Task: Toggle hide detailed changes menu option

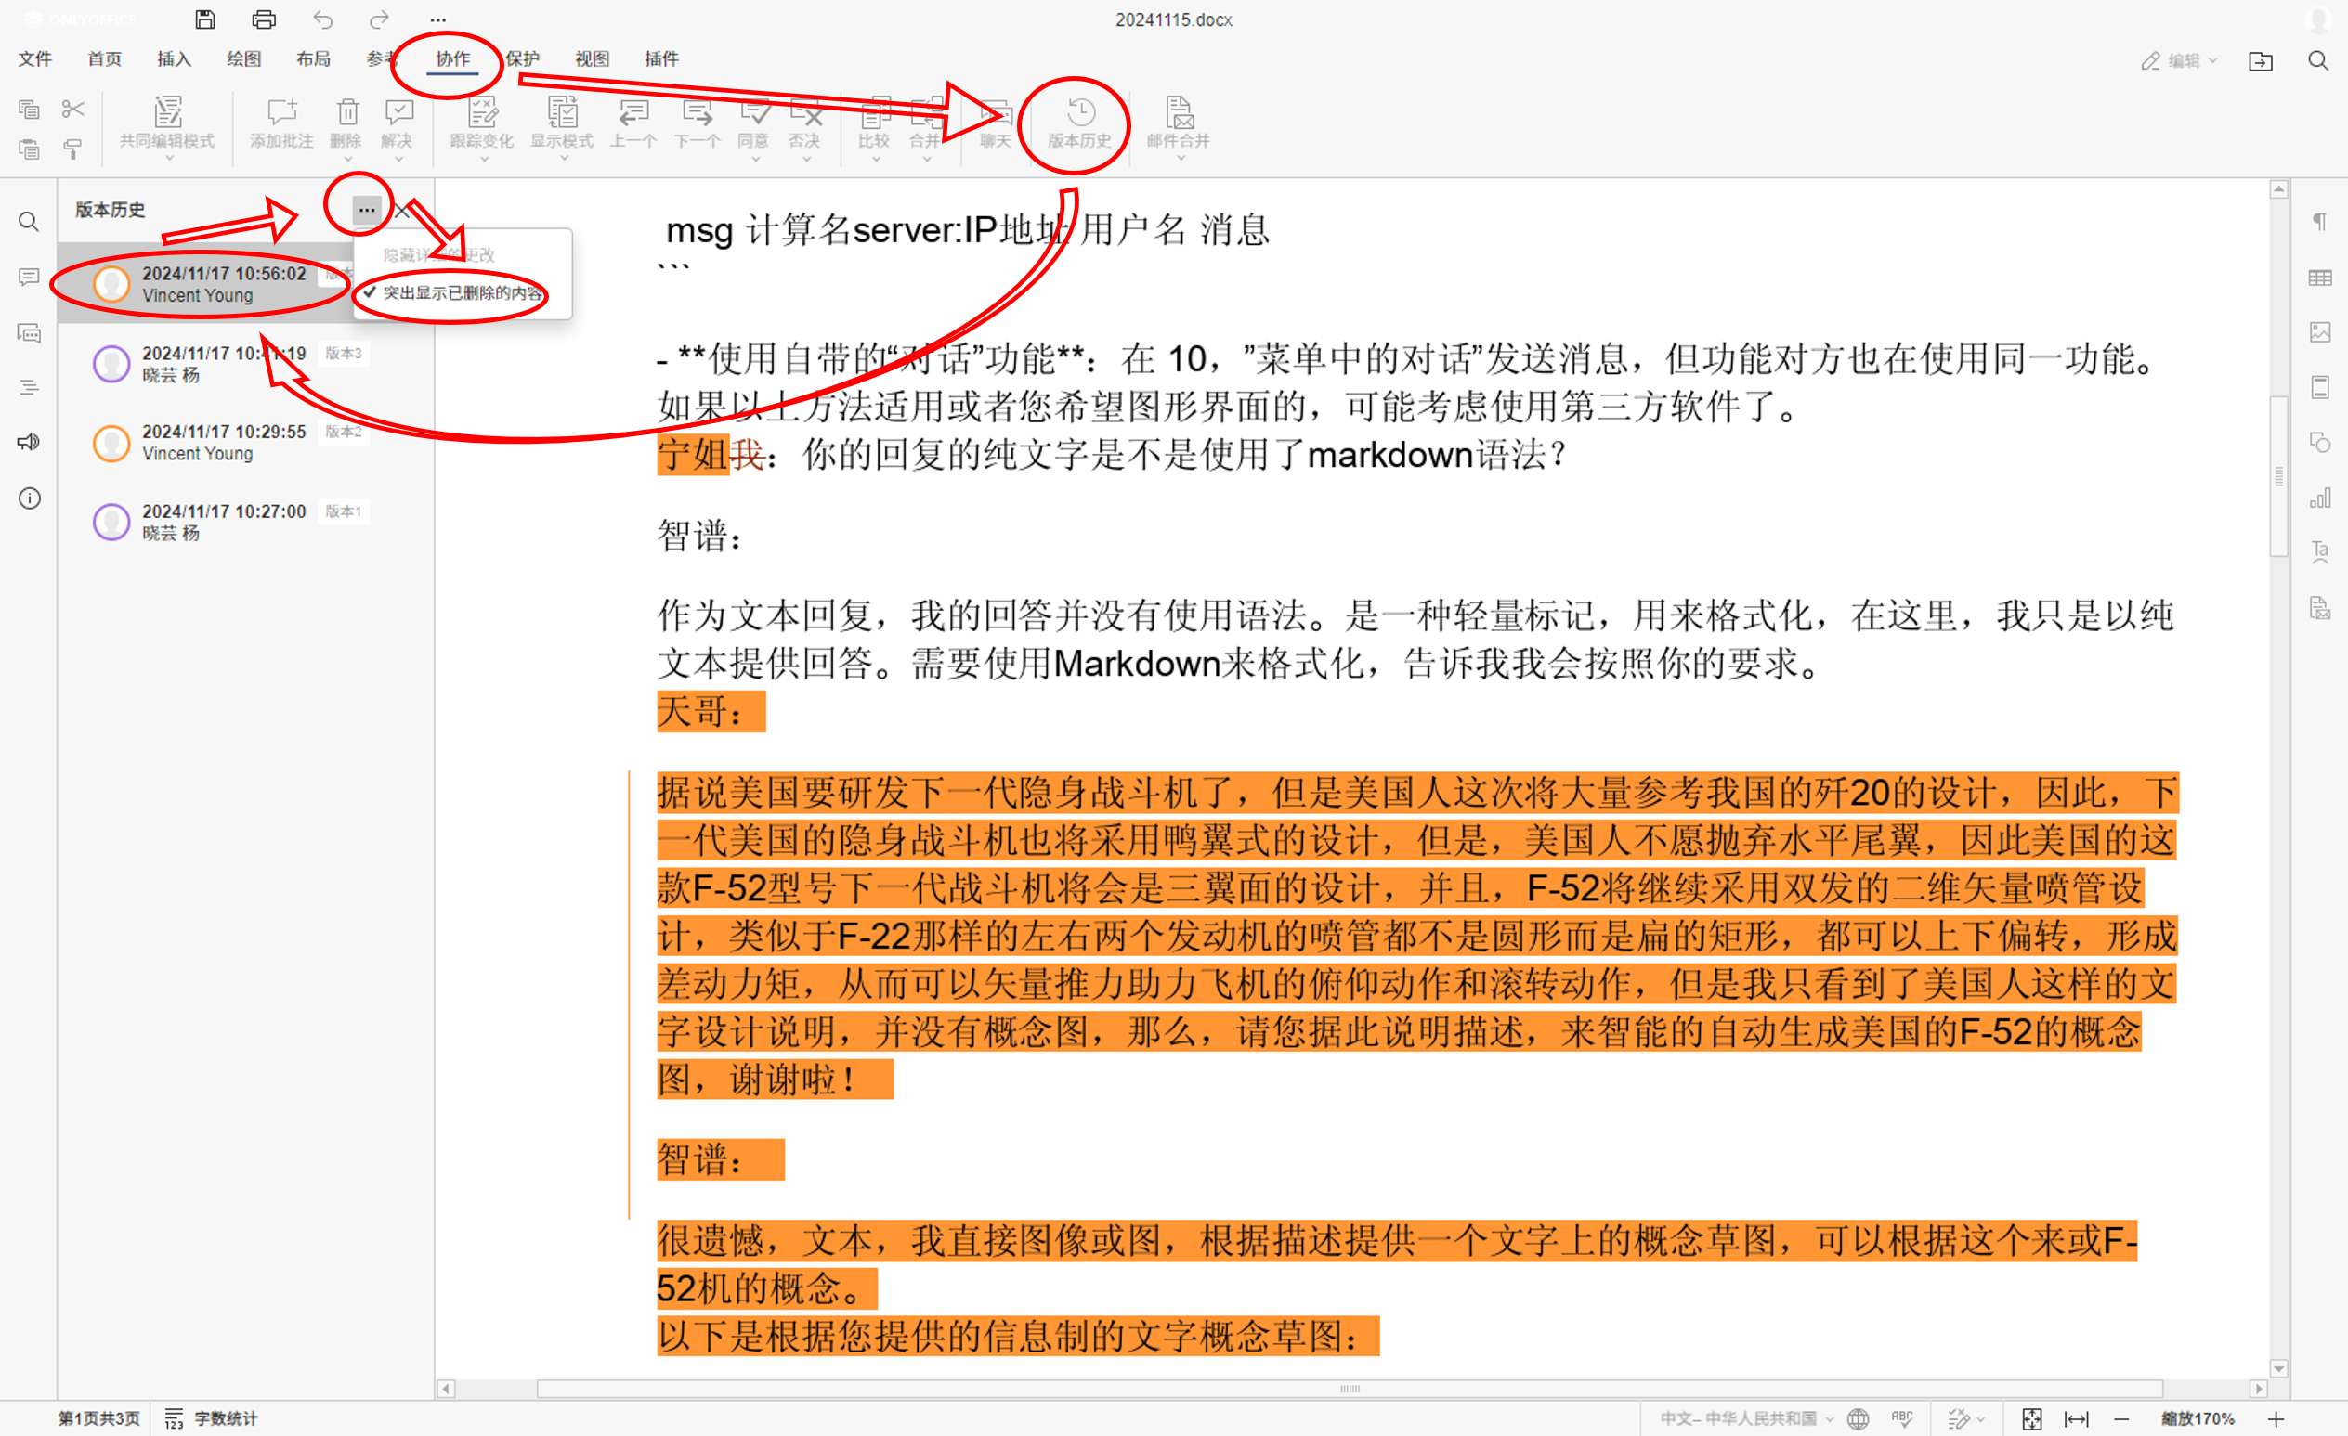Action: tap(439, 254)
